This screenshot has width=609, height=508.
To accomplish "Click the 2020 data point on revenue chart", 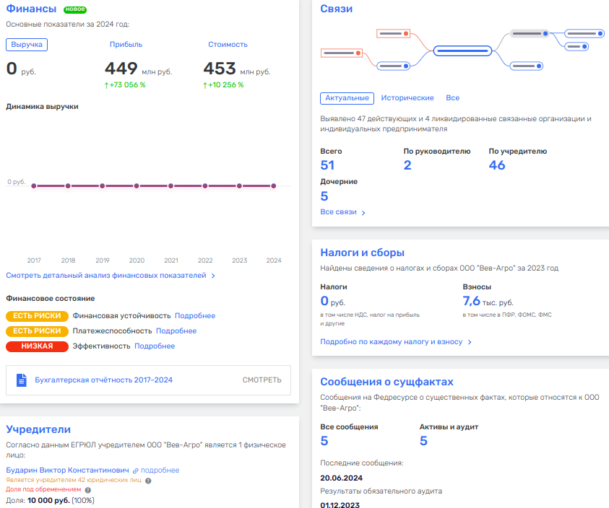I will [137, 186].
